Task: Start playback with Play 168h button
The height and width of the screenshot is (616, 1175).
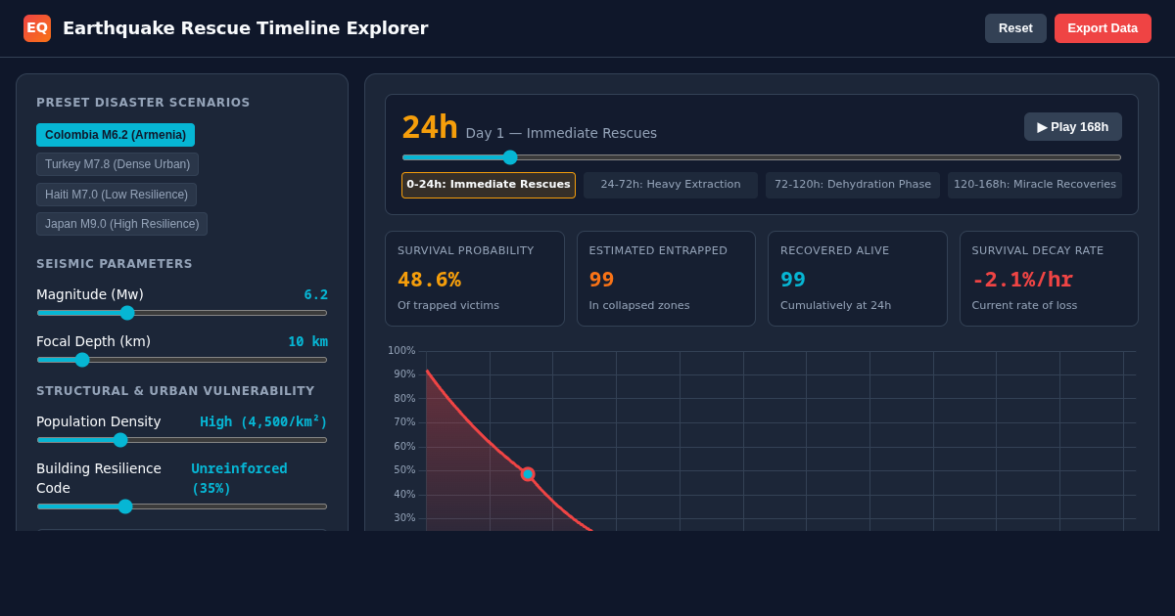Action: tap(1073, 127)
